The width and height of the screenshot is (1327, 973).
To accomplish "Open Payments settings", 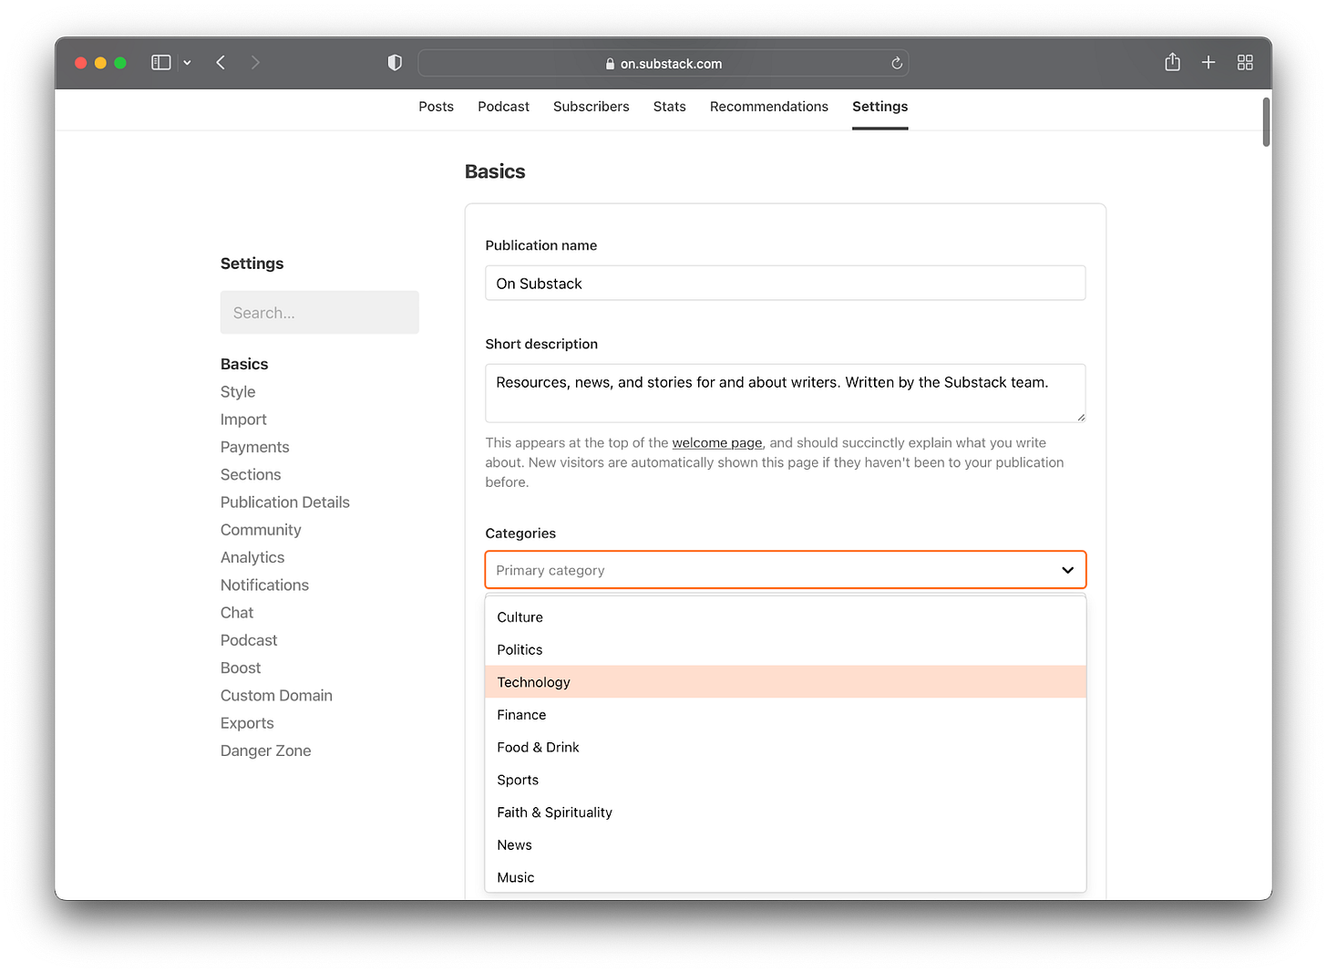I will pos(254,447).
